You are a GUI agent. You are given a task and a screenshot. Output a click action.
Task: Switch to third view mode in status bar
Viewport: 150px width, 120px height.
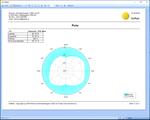(126, 118)
